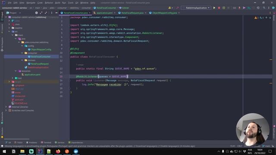The image size is (276, 155).
Task: Go to next highlighted error arrow
Action: (270, 18)
